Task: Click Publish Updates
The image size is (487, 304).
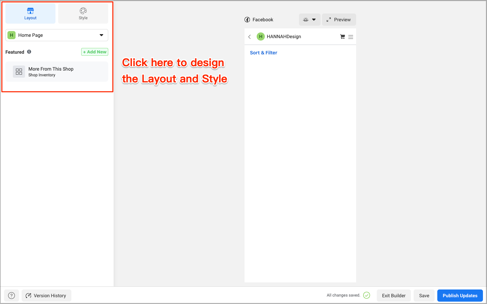Action: (x=460, y=296)
